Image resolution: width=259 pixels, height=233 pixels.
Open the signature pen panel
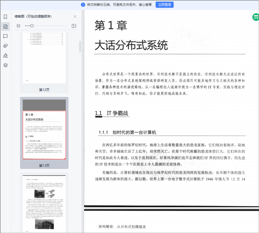[x=6, y=56]
